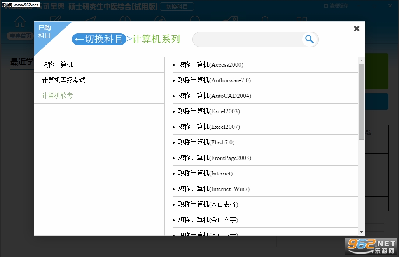Image resolution: width=399 pixels, height=257 pixels.
Task: Open 职称计算机(Excel2007)
Action: point(265,127)
